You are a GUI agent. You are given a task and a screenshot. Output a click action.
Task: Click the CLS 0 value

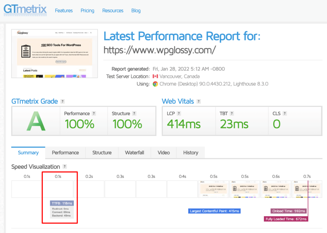coord(277,124)
